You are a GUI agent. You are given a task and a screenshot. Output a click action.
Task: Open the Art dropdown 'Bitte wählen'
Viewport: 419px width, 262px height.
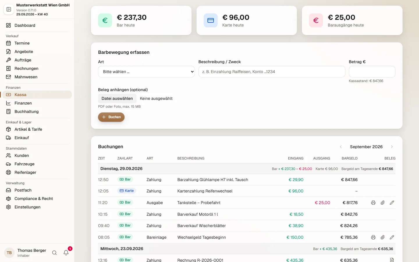146,72
